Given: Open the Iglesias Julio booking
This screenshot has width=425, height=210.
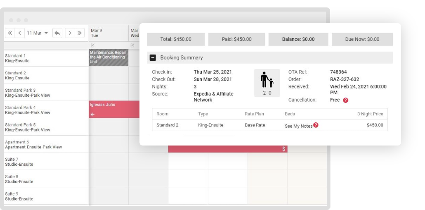Looking at the screenshot, I should click(x=114, y=110).
